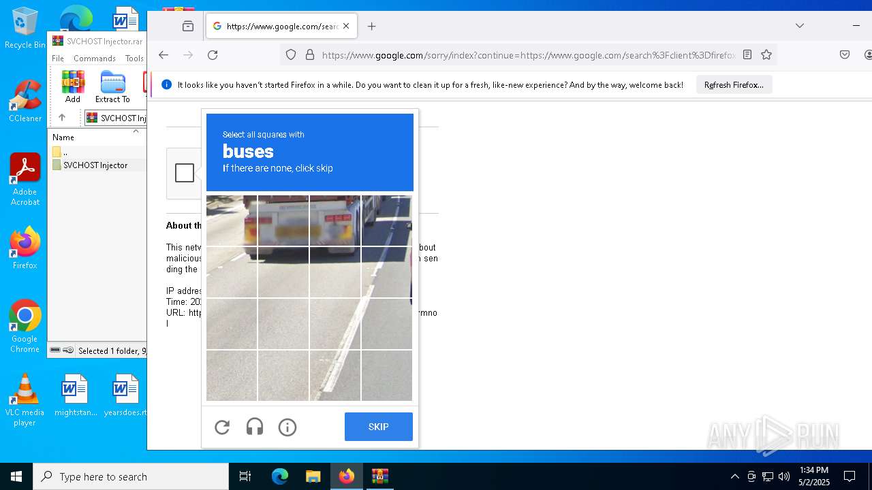Open tracking protection shield icon
This screenshot has width=872, height=490.
[291, 55]
